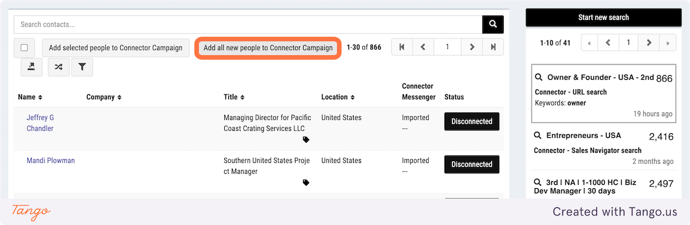This screenshot has width=690, height=225.
Task: Click Start new search button
Action: (603, 17)
